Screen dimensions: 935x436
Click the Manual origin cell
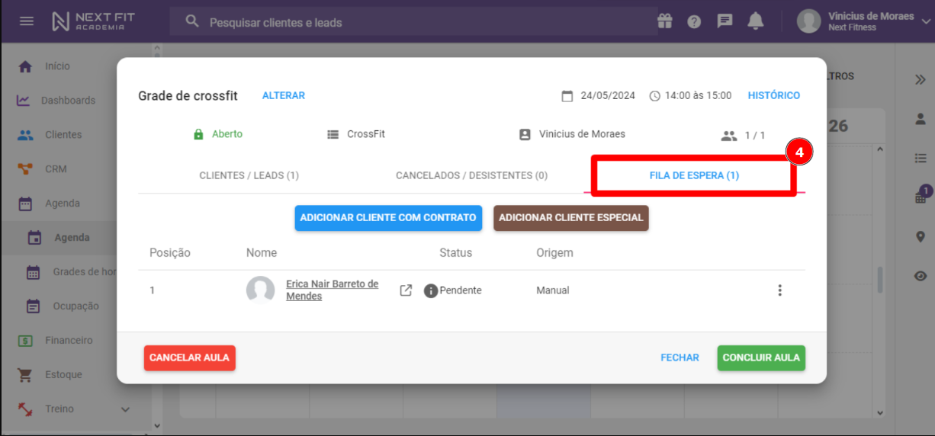click(x=553, y=290)
